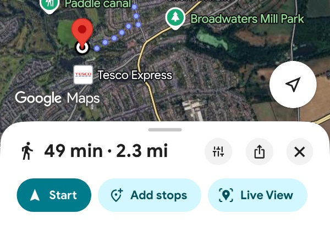Share the walking directions
Viewport: 330px width, 247px height.
[259, 151]
